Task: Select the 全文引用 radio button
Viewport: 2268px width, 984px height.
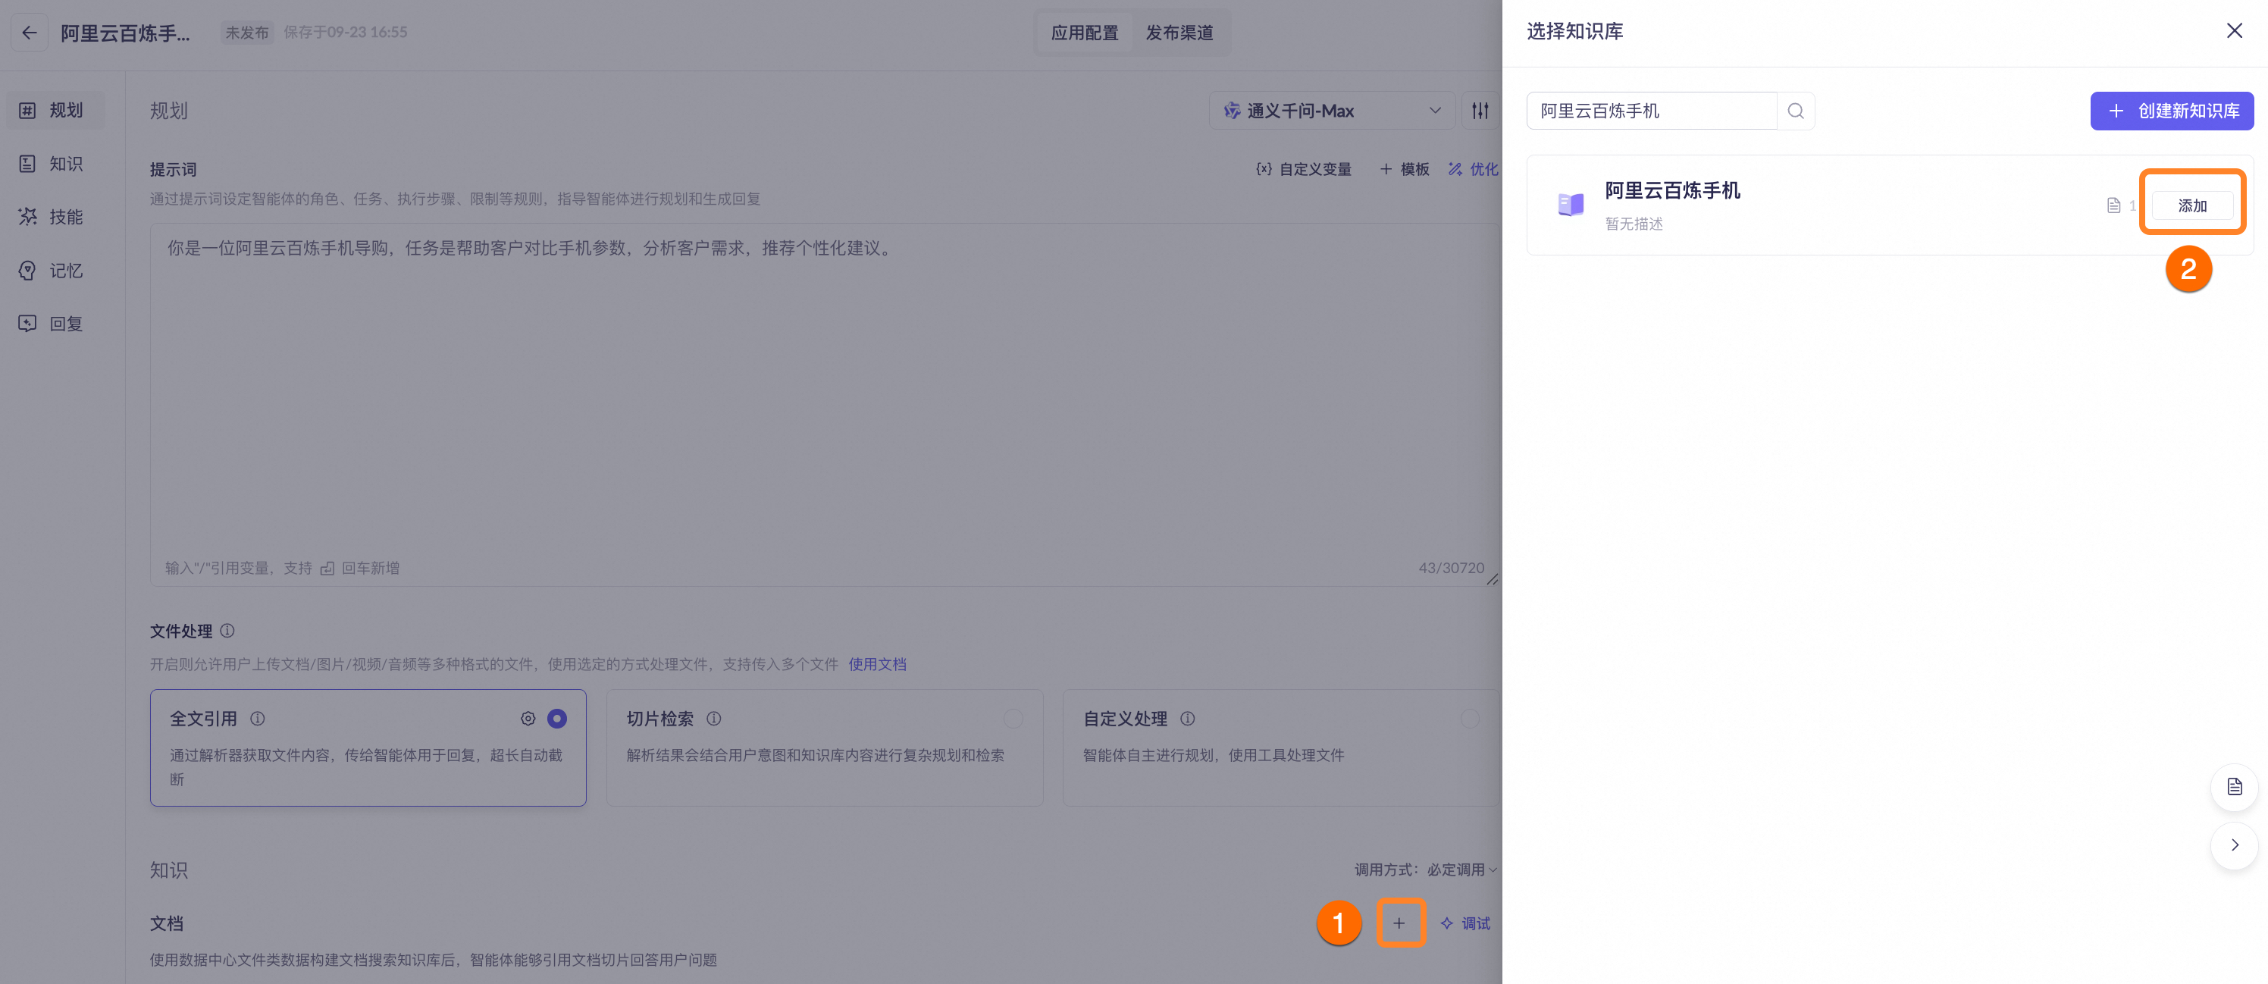Action: coord(556,719)
